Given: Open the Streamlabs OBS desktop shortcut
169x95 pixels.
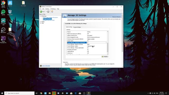Looking at the screenshot, I should click(x=3, y=22).
